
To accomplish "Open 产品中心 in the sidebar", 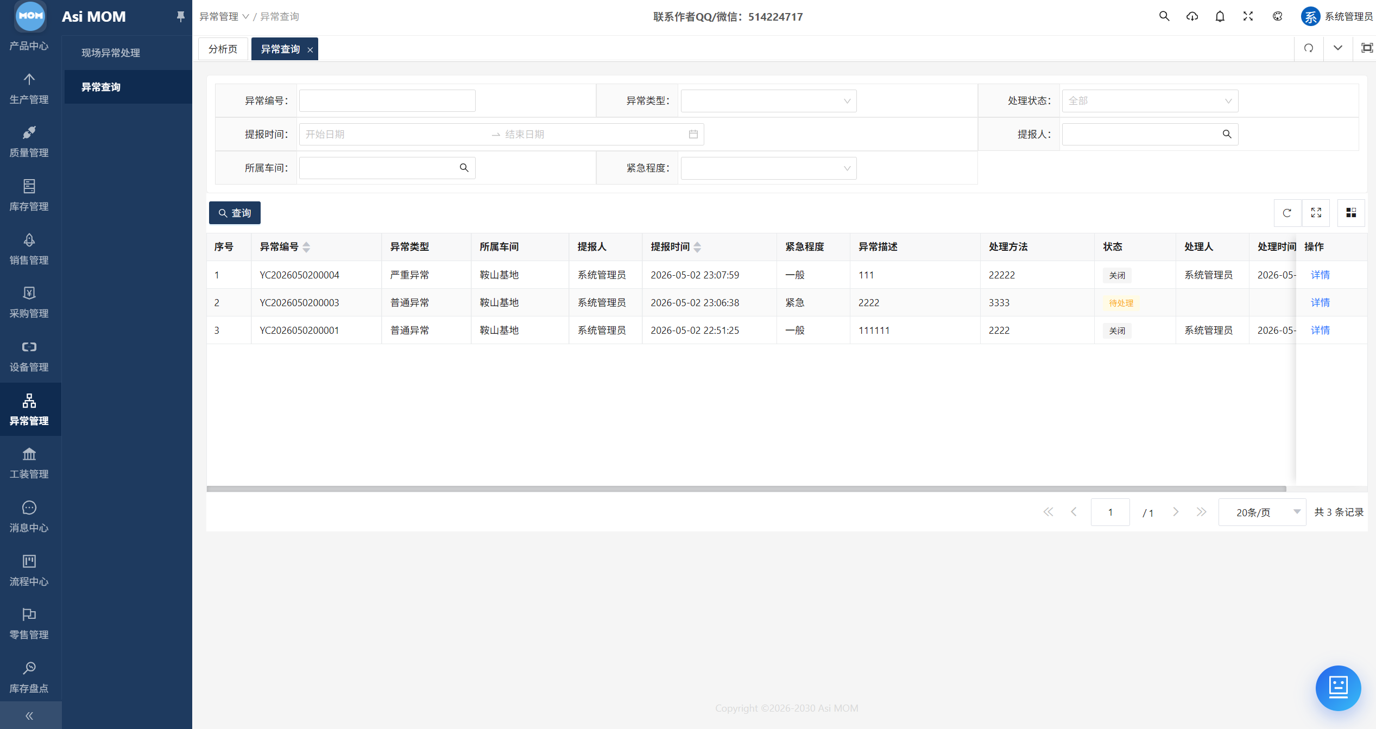I will (29, 46).
